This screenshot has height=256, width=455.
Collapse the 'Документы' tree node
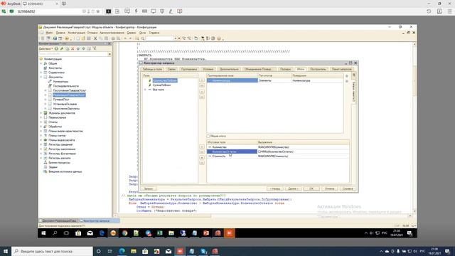click(x=41, y=77)
